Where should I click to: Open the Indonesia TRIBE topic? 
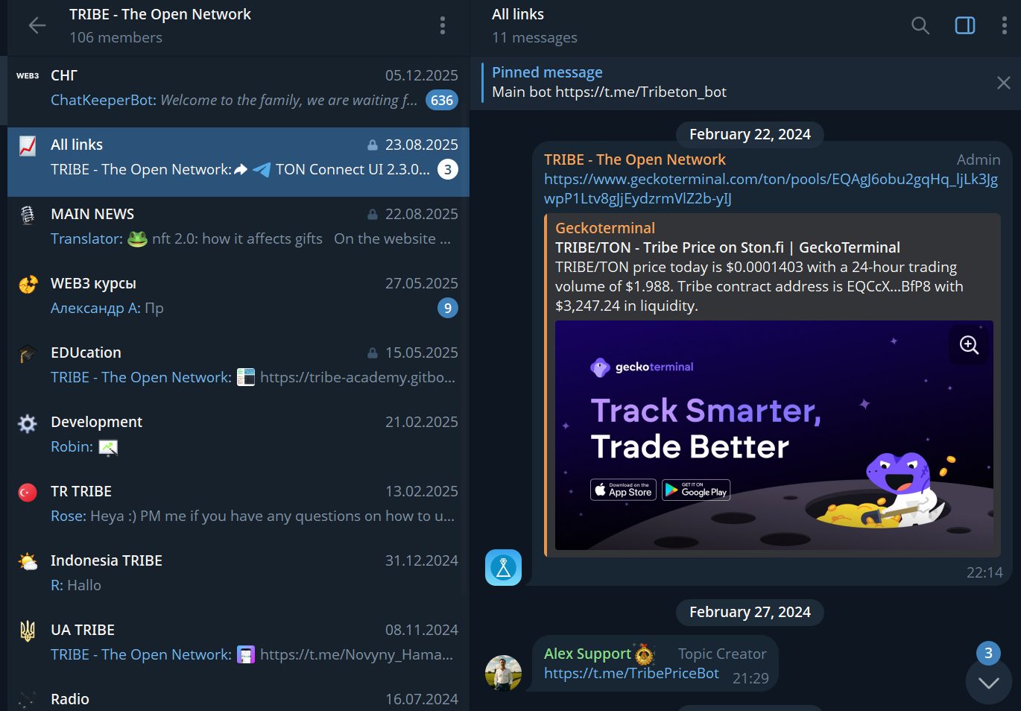point(238,573)
